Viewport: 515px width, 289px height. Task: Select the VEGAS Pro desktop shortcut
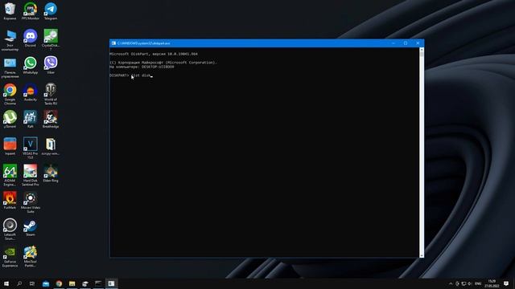(31, 148)
